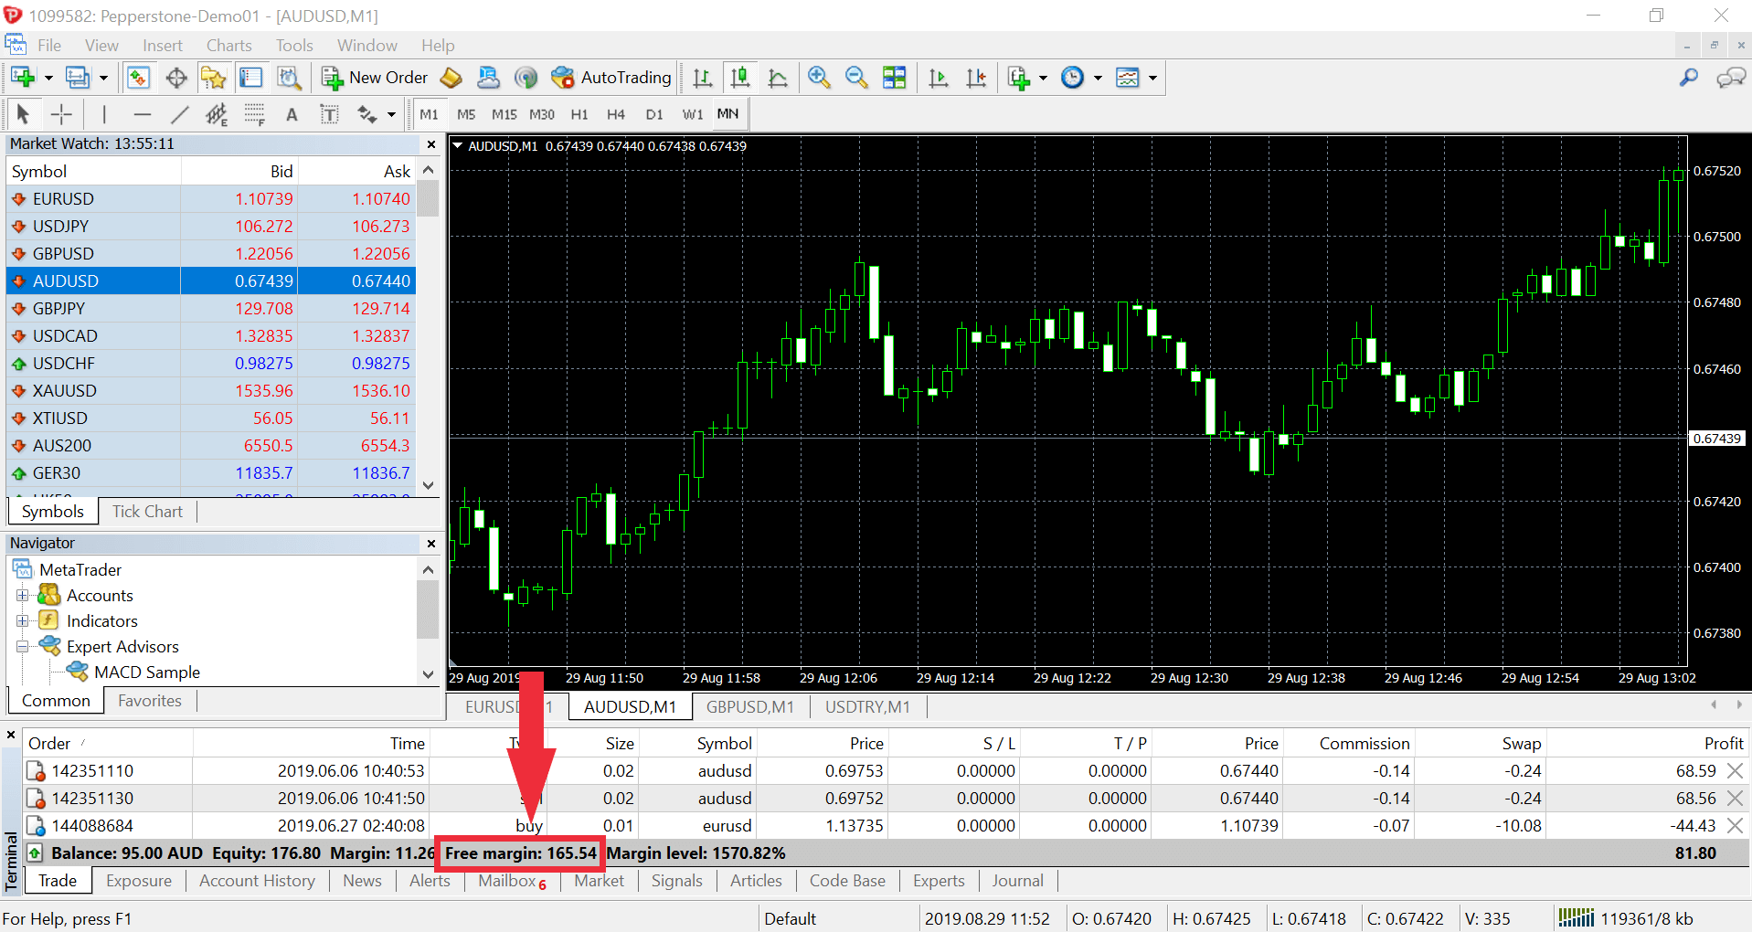
Task: Switch to the Account History tab
Action: coord(257,881)
